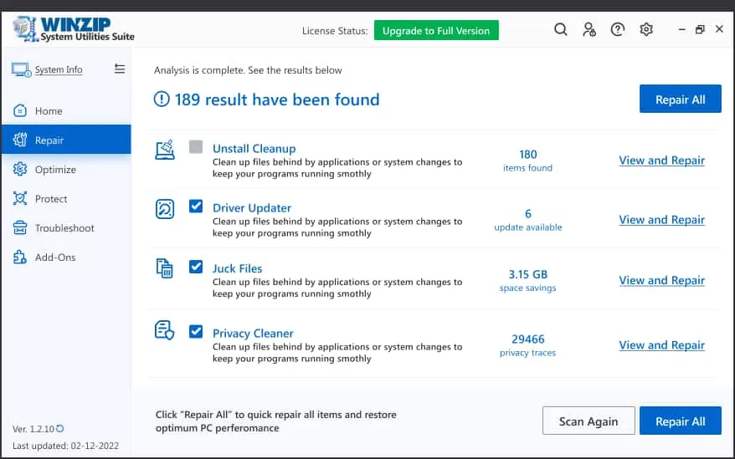Image resolution: width=735 pixels, height=459 pixels.
Task: Click the Driver Updater disk icon
Action: pyautogui.click(x=165, y=209)
